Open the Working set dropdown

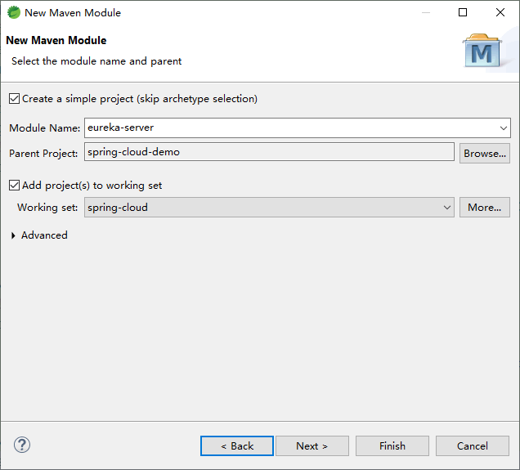446,208
